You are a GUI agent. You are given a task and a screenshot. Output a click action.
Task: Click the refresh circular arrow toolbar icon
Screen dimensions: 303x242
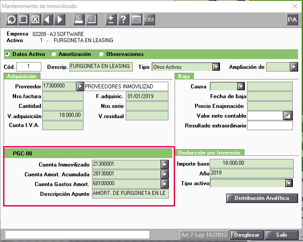(x=12, y=20)
